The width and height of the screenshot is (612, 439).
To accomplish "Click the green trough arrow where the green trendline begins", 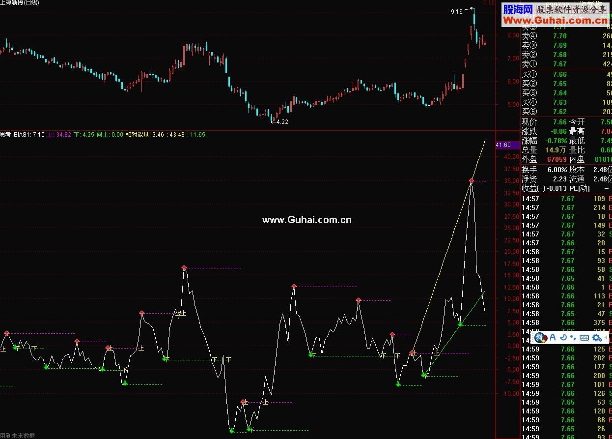I will (424, 375).
